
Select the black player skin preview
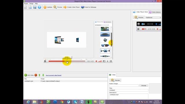click(x=149, y=24)
